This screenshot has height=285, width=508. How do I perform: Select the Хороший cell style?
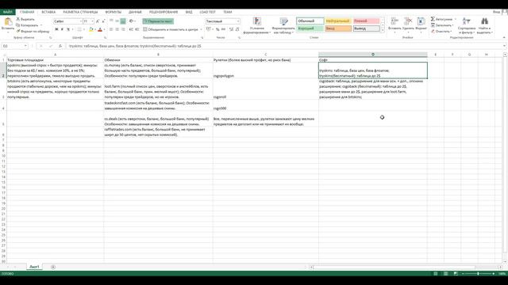(x=310, y=28)
